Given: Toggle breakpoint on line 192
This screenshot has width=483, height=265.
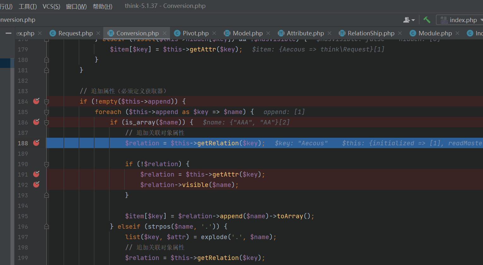Looking at the screenshot, I should click(x=36, y=184).
